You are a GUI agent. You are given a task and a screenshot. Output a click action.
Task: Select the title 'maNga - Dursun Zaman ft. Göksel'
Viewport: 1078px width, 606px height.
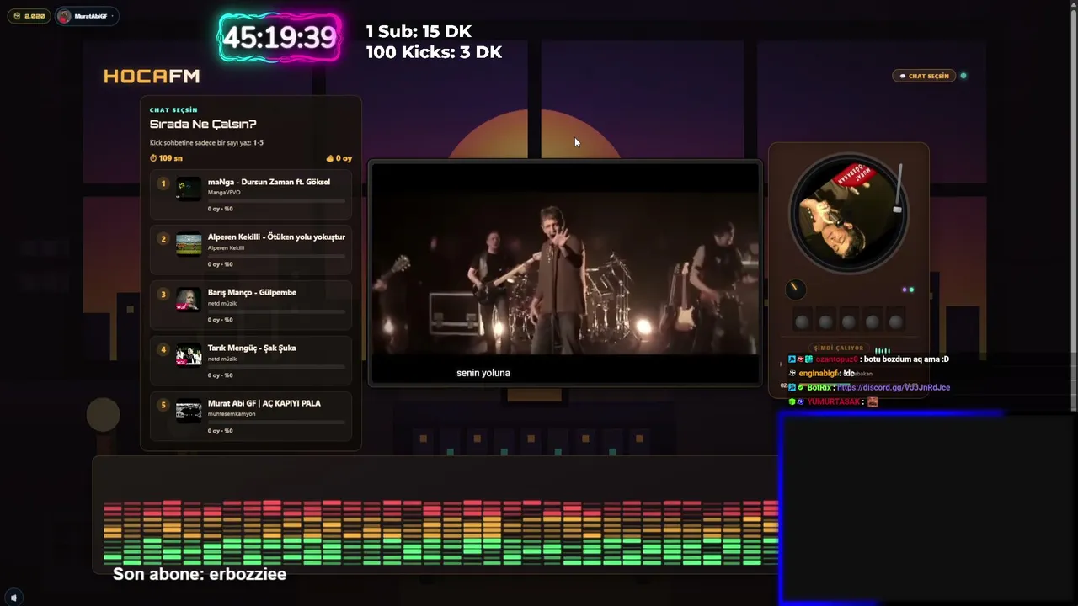click(x=269, y=182)
